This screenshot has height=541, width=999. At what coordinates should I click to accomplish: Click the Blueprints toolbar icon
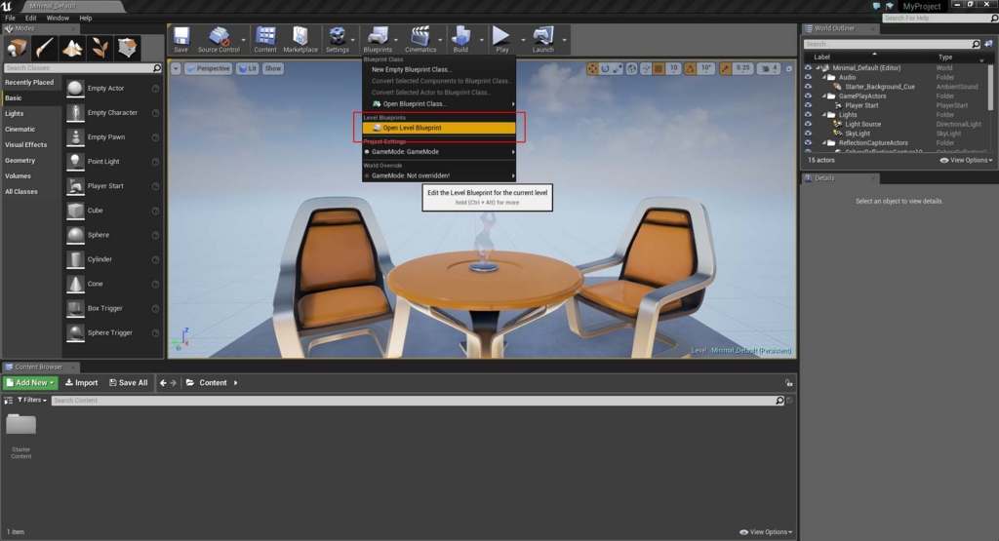pyautogui.click(x=378, y=39)
